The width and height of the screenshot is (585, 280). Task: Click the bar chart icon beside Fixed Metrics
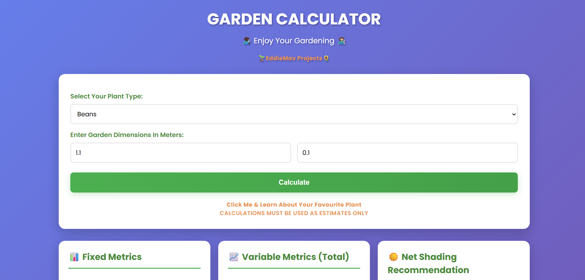coord(74,257)
